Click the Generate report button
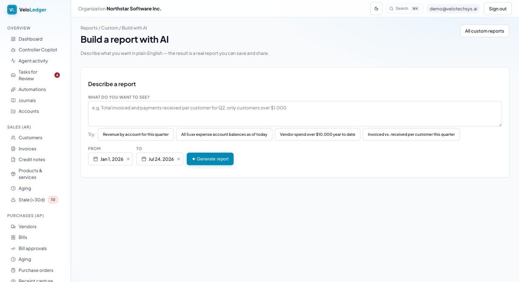The image size is (519, 282). (210, 159)
